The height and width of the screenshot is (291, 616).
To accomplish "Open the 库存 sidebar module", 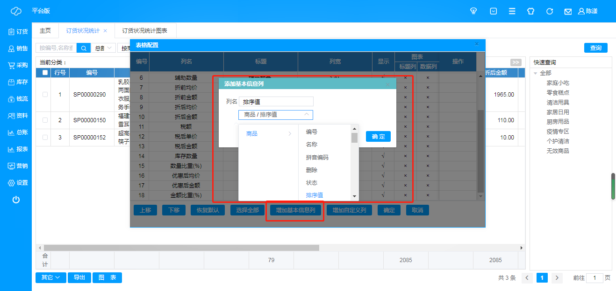I will 18,82.
